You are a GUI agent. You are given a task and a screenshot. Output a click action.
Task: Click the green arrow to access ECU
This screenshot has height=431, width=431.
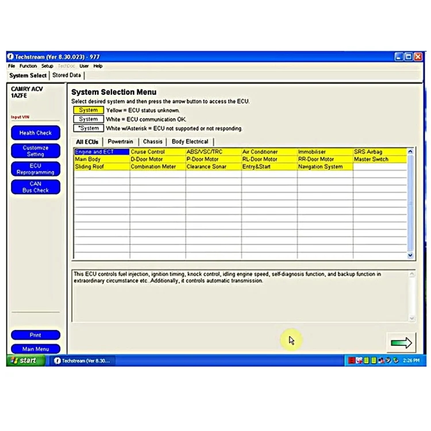pos(401,343)
